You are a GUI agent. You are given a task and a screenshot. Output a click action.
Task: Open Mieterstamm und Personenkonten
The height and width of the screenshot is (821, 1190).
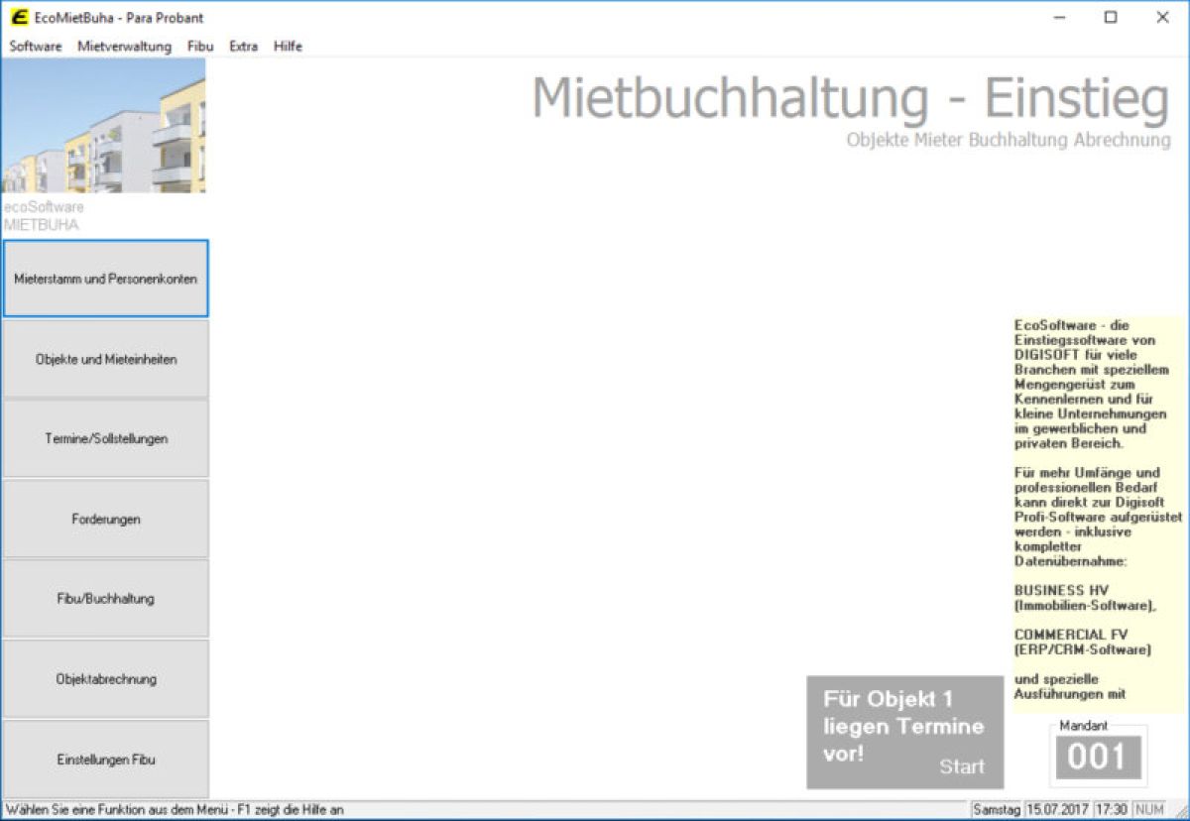(x=105, y=279)
